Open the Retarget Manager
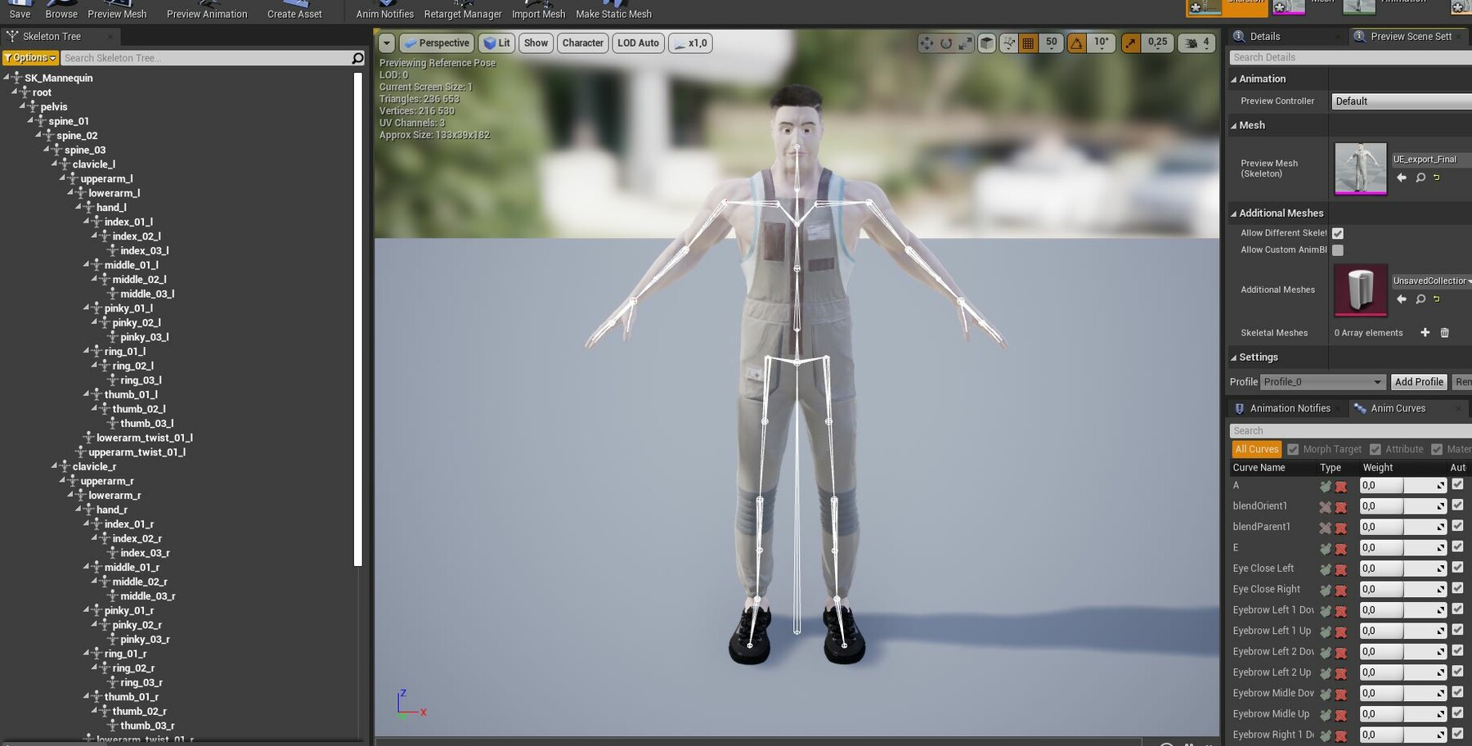 461,8
